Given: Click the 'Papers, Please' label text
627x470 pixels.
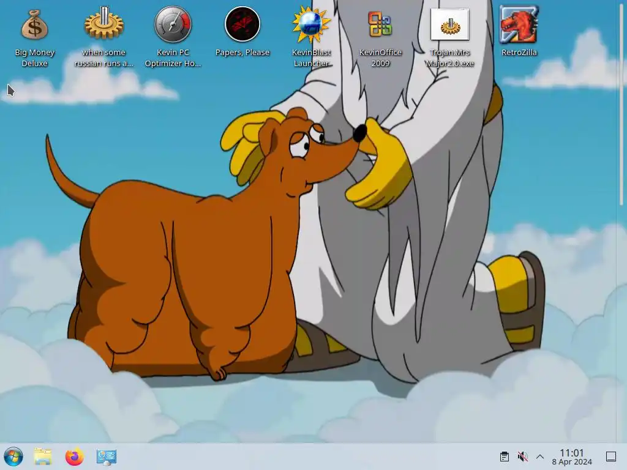Looking at the screenshot, I should pyautogui.click(x=242, y=53).
